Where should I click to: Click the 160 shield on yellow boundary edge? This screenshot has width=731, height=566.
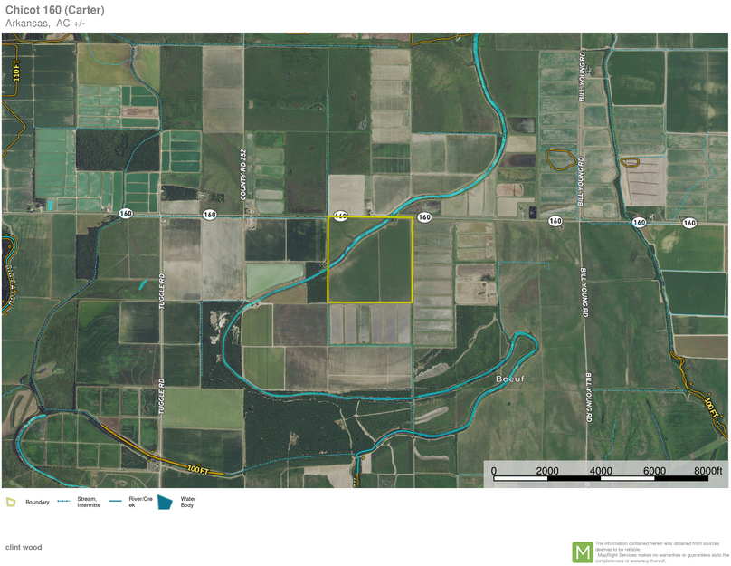tap(340, 216)
